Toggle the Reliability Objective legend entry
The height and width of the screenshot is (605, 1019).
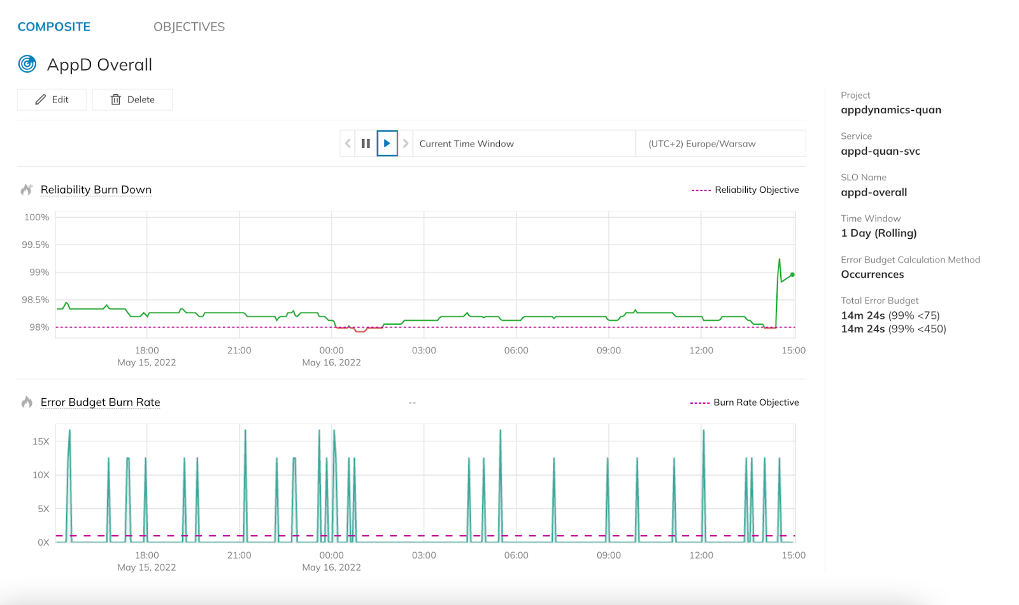coord(745,190)
